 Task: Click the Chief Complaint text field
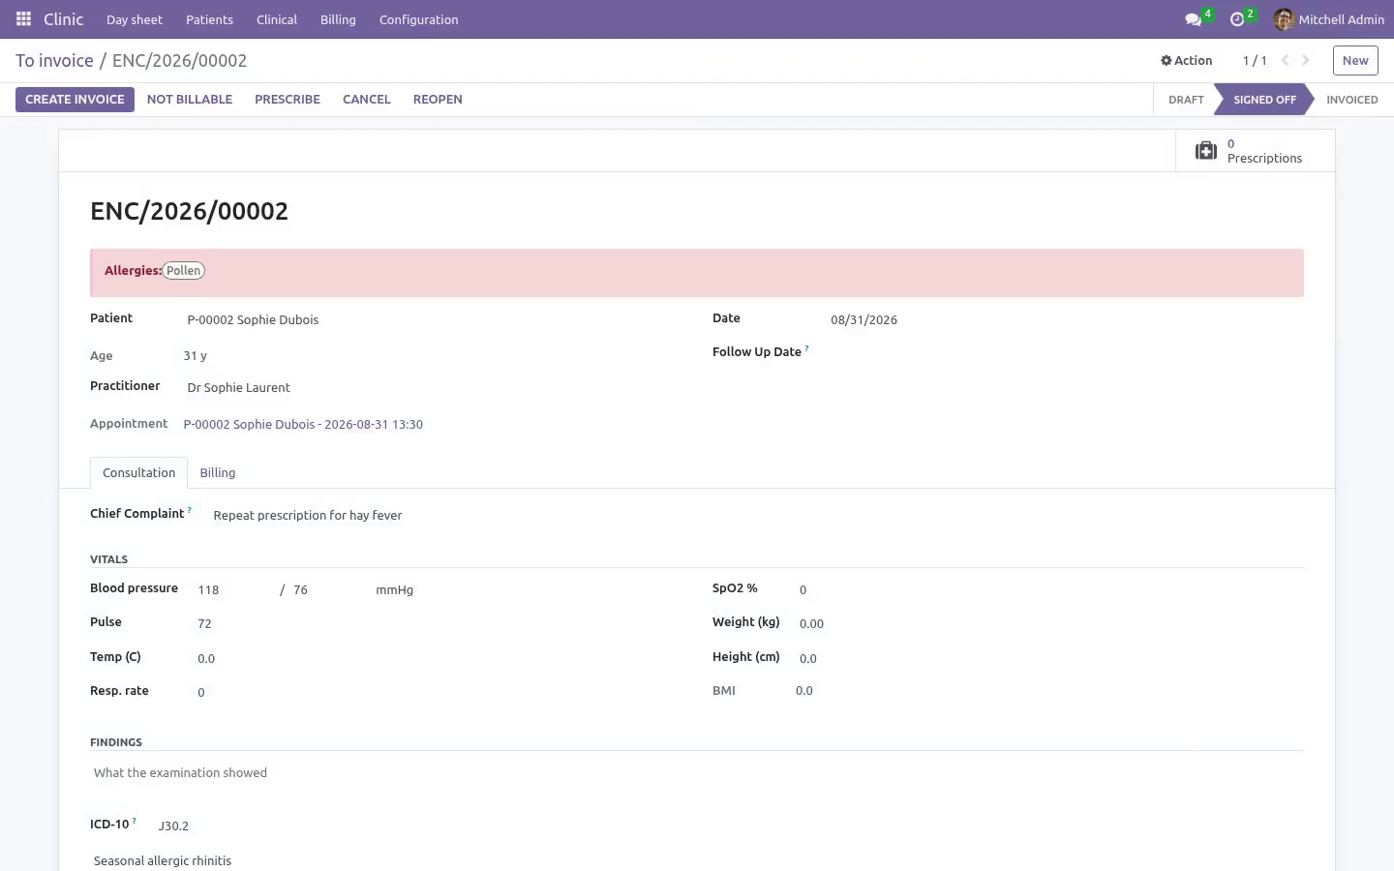[757, 515]
